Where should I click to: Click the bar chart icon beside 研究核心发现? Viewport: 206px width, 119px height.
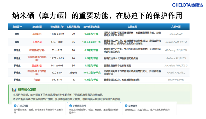coord(14,90)
